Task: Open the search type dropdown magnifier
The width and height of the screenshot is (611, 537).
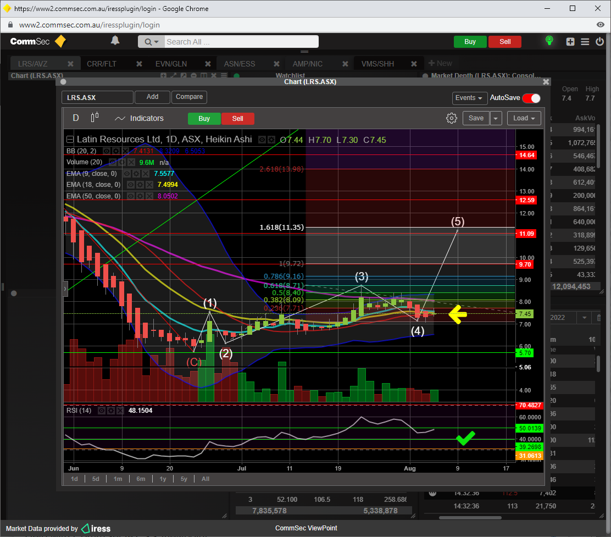Action: (151, 42)
